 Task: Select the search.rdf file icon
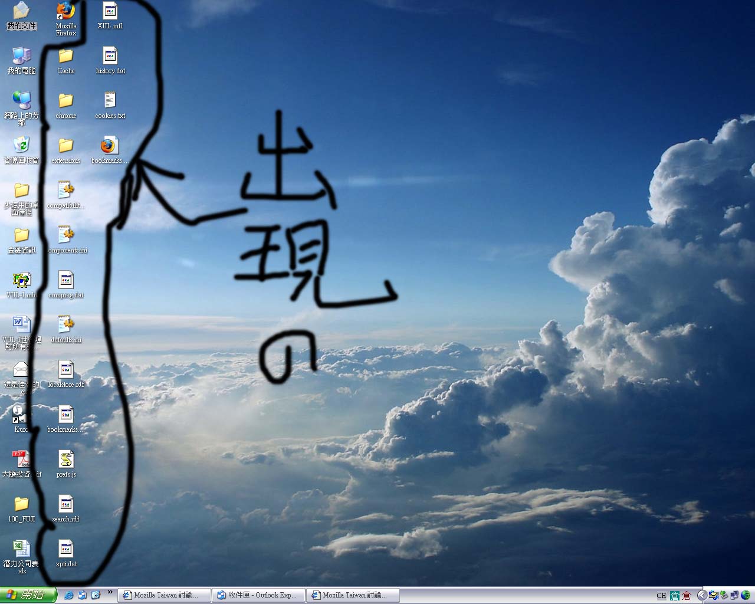tap(66, 509)
